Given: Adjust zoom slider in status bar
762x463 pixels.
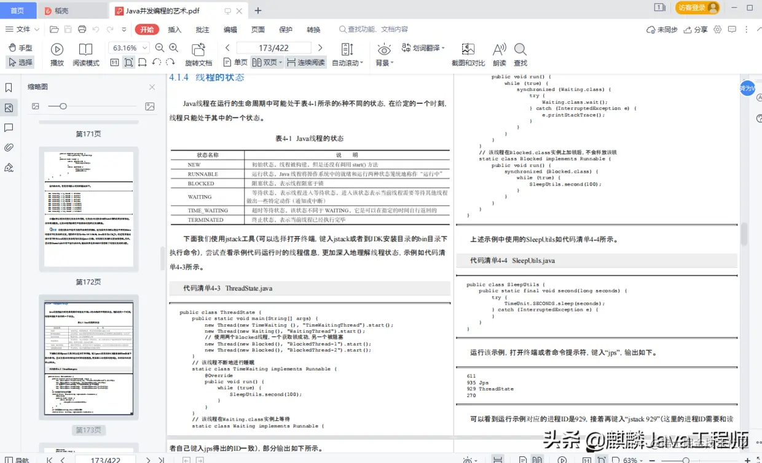Looking at the screenshot, I should tap(685, 459).
